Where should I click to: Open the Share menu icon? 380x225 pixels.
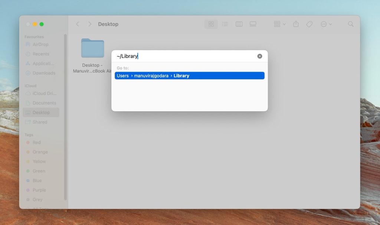tap(296, 24)
